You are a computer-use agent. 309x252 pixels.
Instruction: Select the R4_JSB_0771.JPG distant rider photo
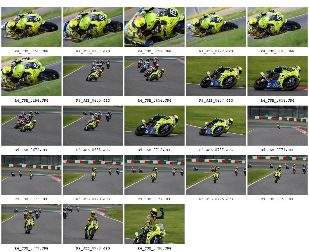pos(278,125)
